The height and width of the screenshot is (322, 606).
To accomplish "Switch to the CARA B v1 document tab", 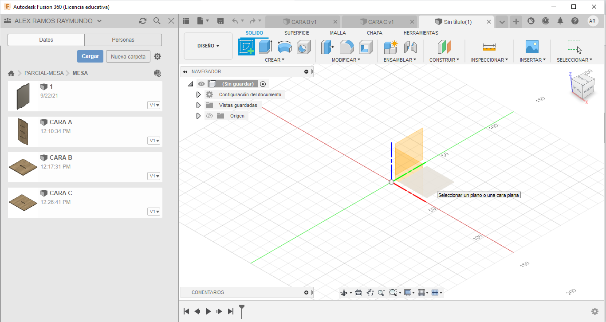I will click(303, 22).
